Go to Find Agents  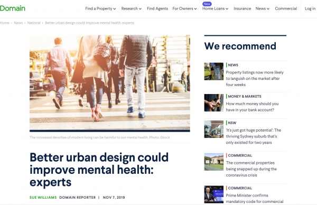click(157, 8)
